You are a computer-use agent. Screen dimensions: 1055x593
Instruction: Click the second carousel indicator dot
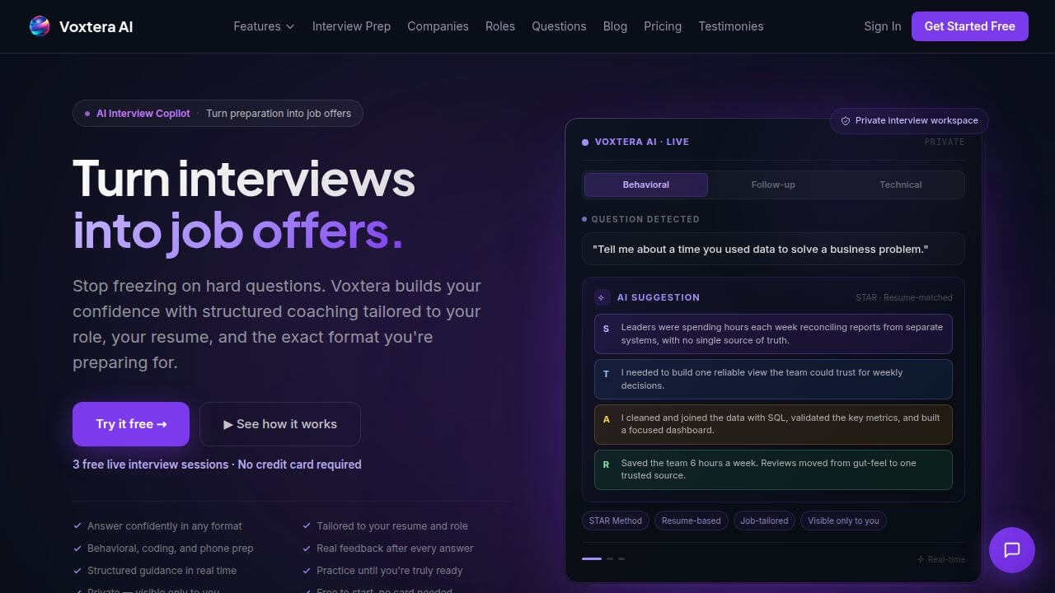tap(610, 558)
